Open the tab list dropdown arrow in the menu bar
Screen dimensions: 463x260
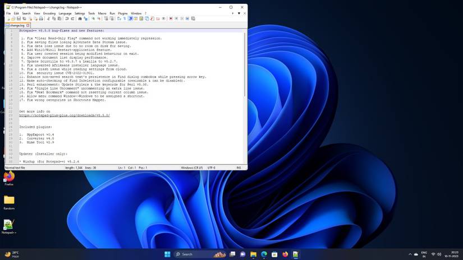(x=239, y=13)
